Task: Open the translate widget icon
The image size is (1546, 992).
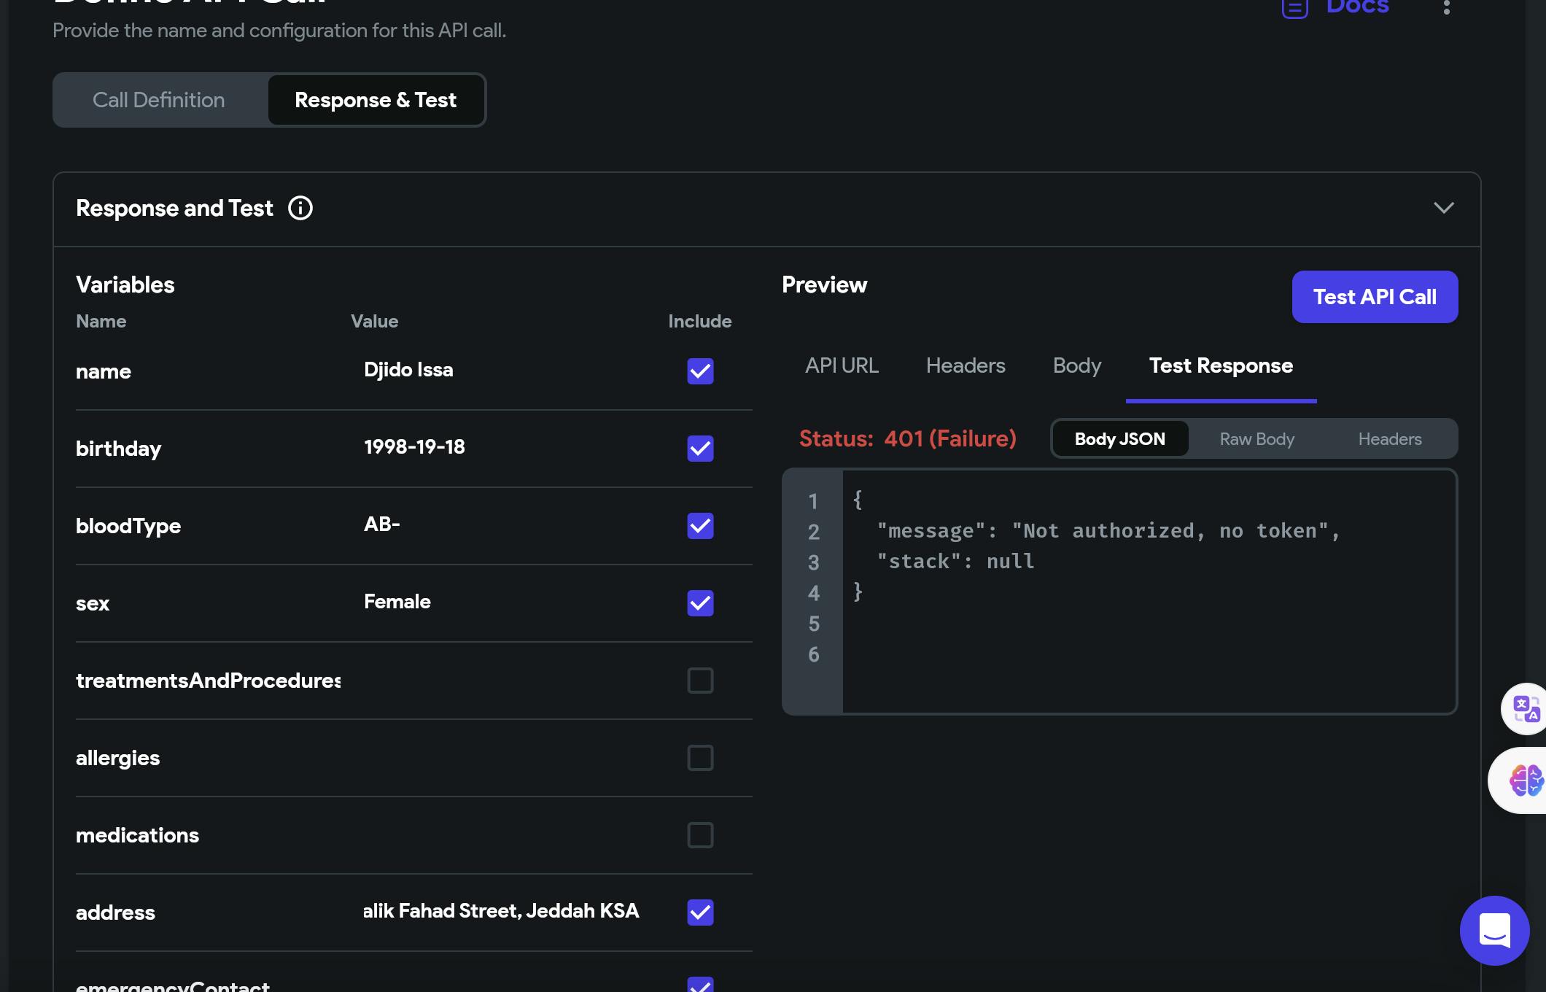Action: [x=1525, y=708]
